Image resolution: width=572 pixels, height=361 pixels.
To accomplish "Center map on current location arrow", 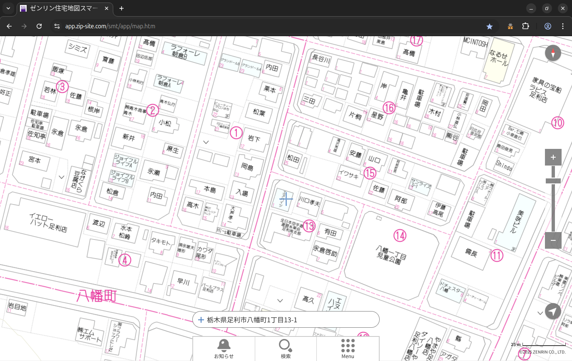I will [553, 311].
